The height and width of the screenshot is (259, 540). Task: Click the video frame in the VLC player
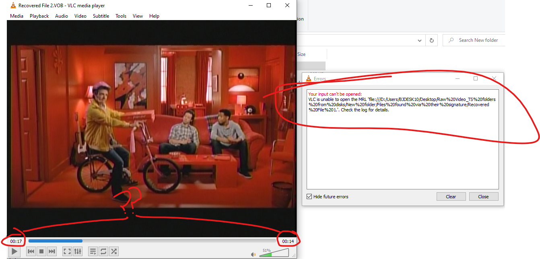[152, 128]
